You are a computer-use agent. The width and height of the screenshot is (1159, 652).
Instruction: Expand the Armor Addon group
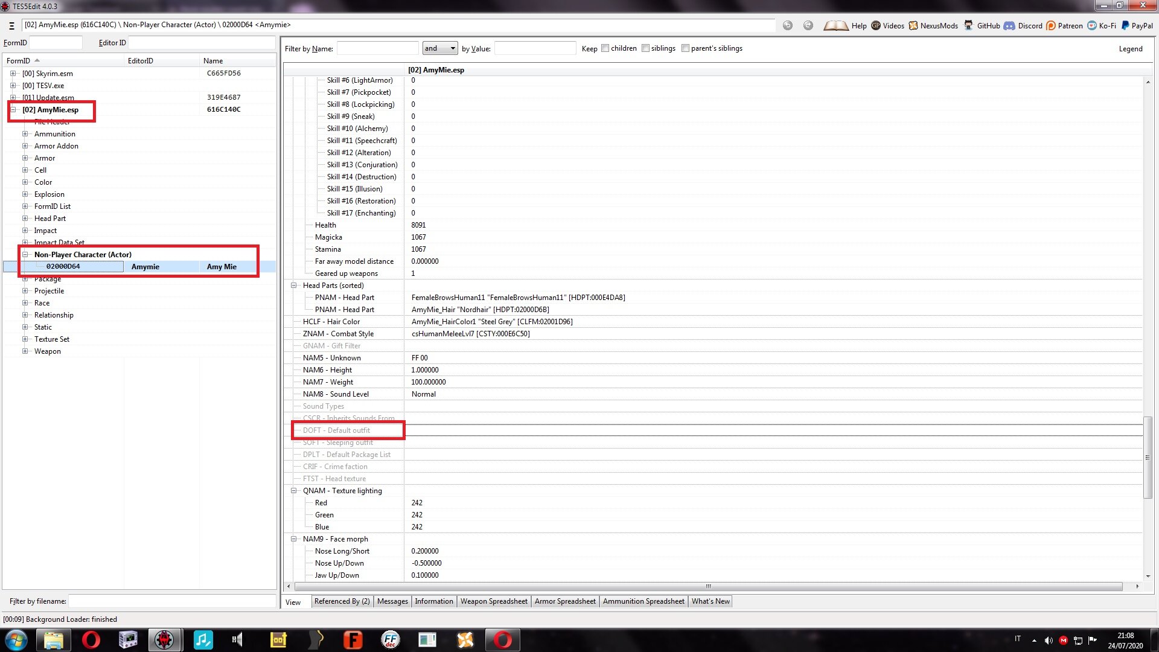point(25,146)
